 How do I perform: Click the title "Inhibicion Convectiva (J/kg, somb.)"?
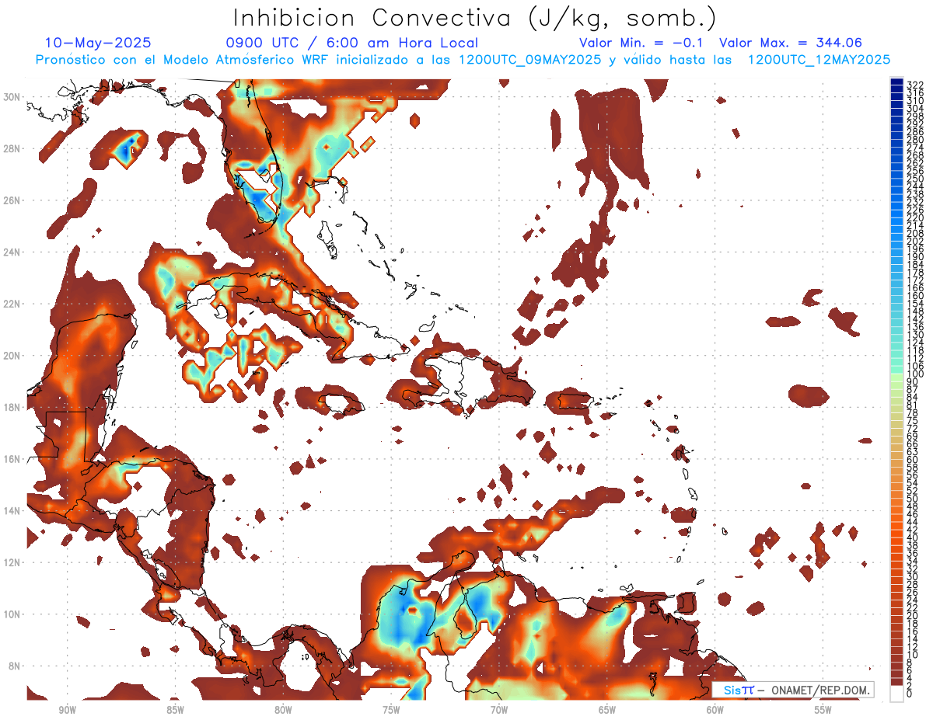click(475, 18)
